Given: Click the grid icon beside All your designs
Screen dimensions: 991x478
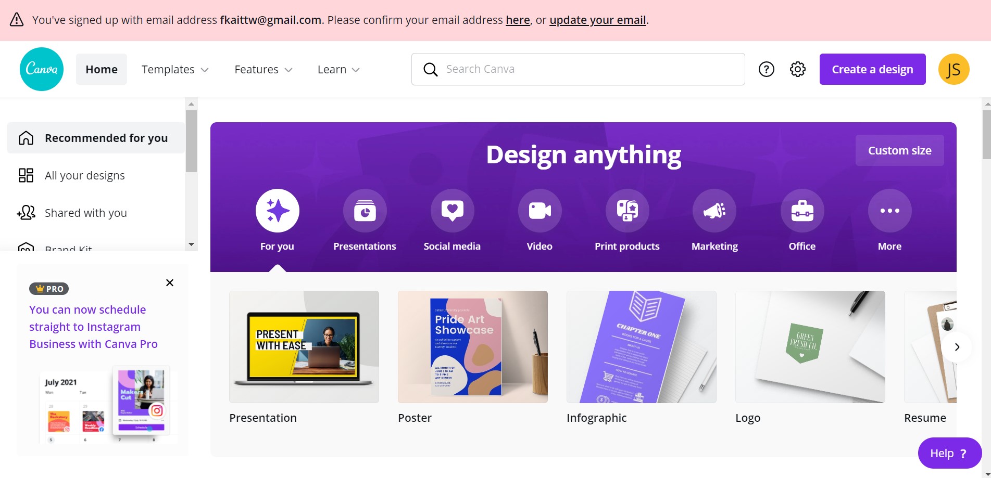Looking at the screenshot, I should click(x=26, y=175).
